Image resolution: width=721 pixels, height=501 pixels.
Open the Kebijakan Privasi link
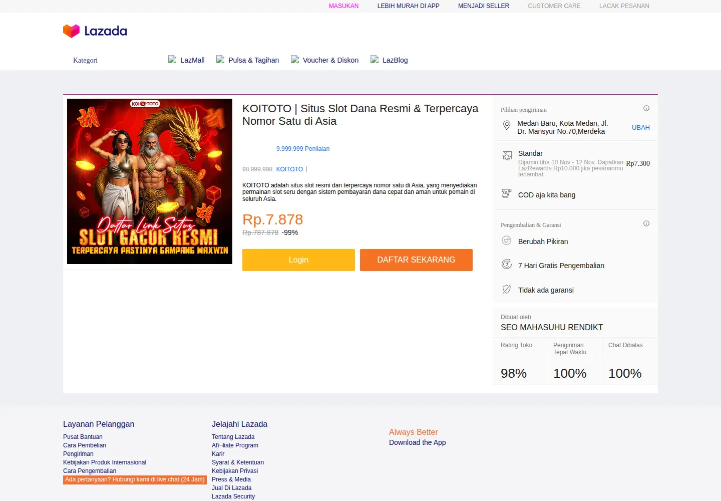click(x=235, y=471)
